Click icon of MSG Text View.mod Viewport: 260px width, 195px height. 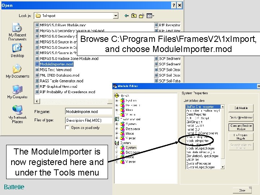click(37, 70)
